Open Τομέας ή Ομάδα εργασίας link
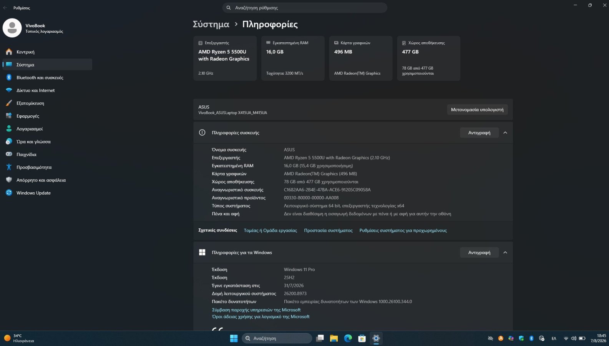The image size is (609, 346). click(x=270, y=231)
